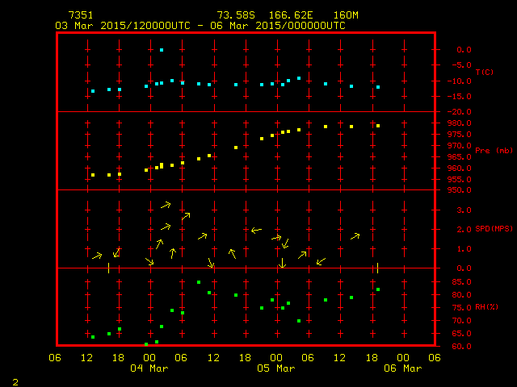Click the frame number 2 indicator
Image resolution: width=517 pixels, height=387 pixels.
click(x=15, y=381)
